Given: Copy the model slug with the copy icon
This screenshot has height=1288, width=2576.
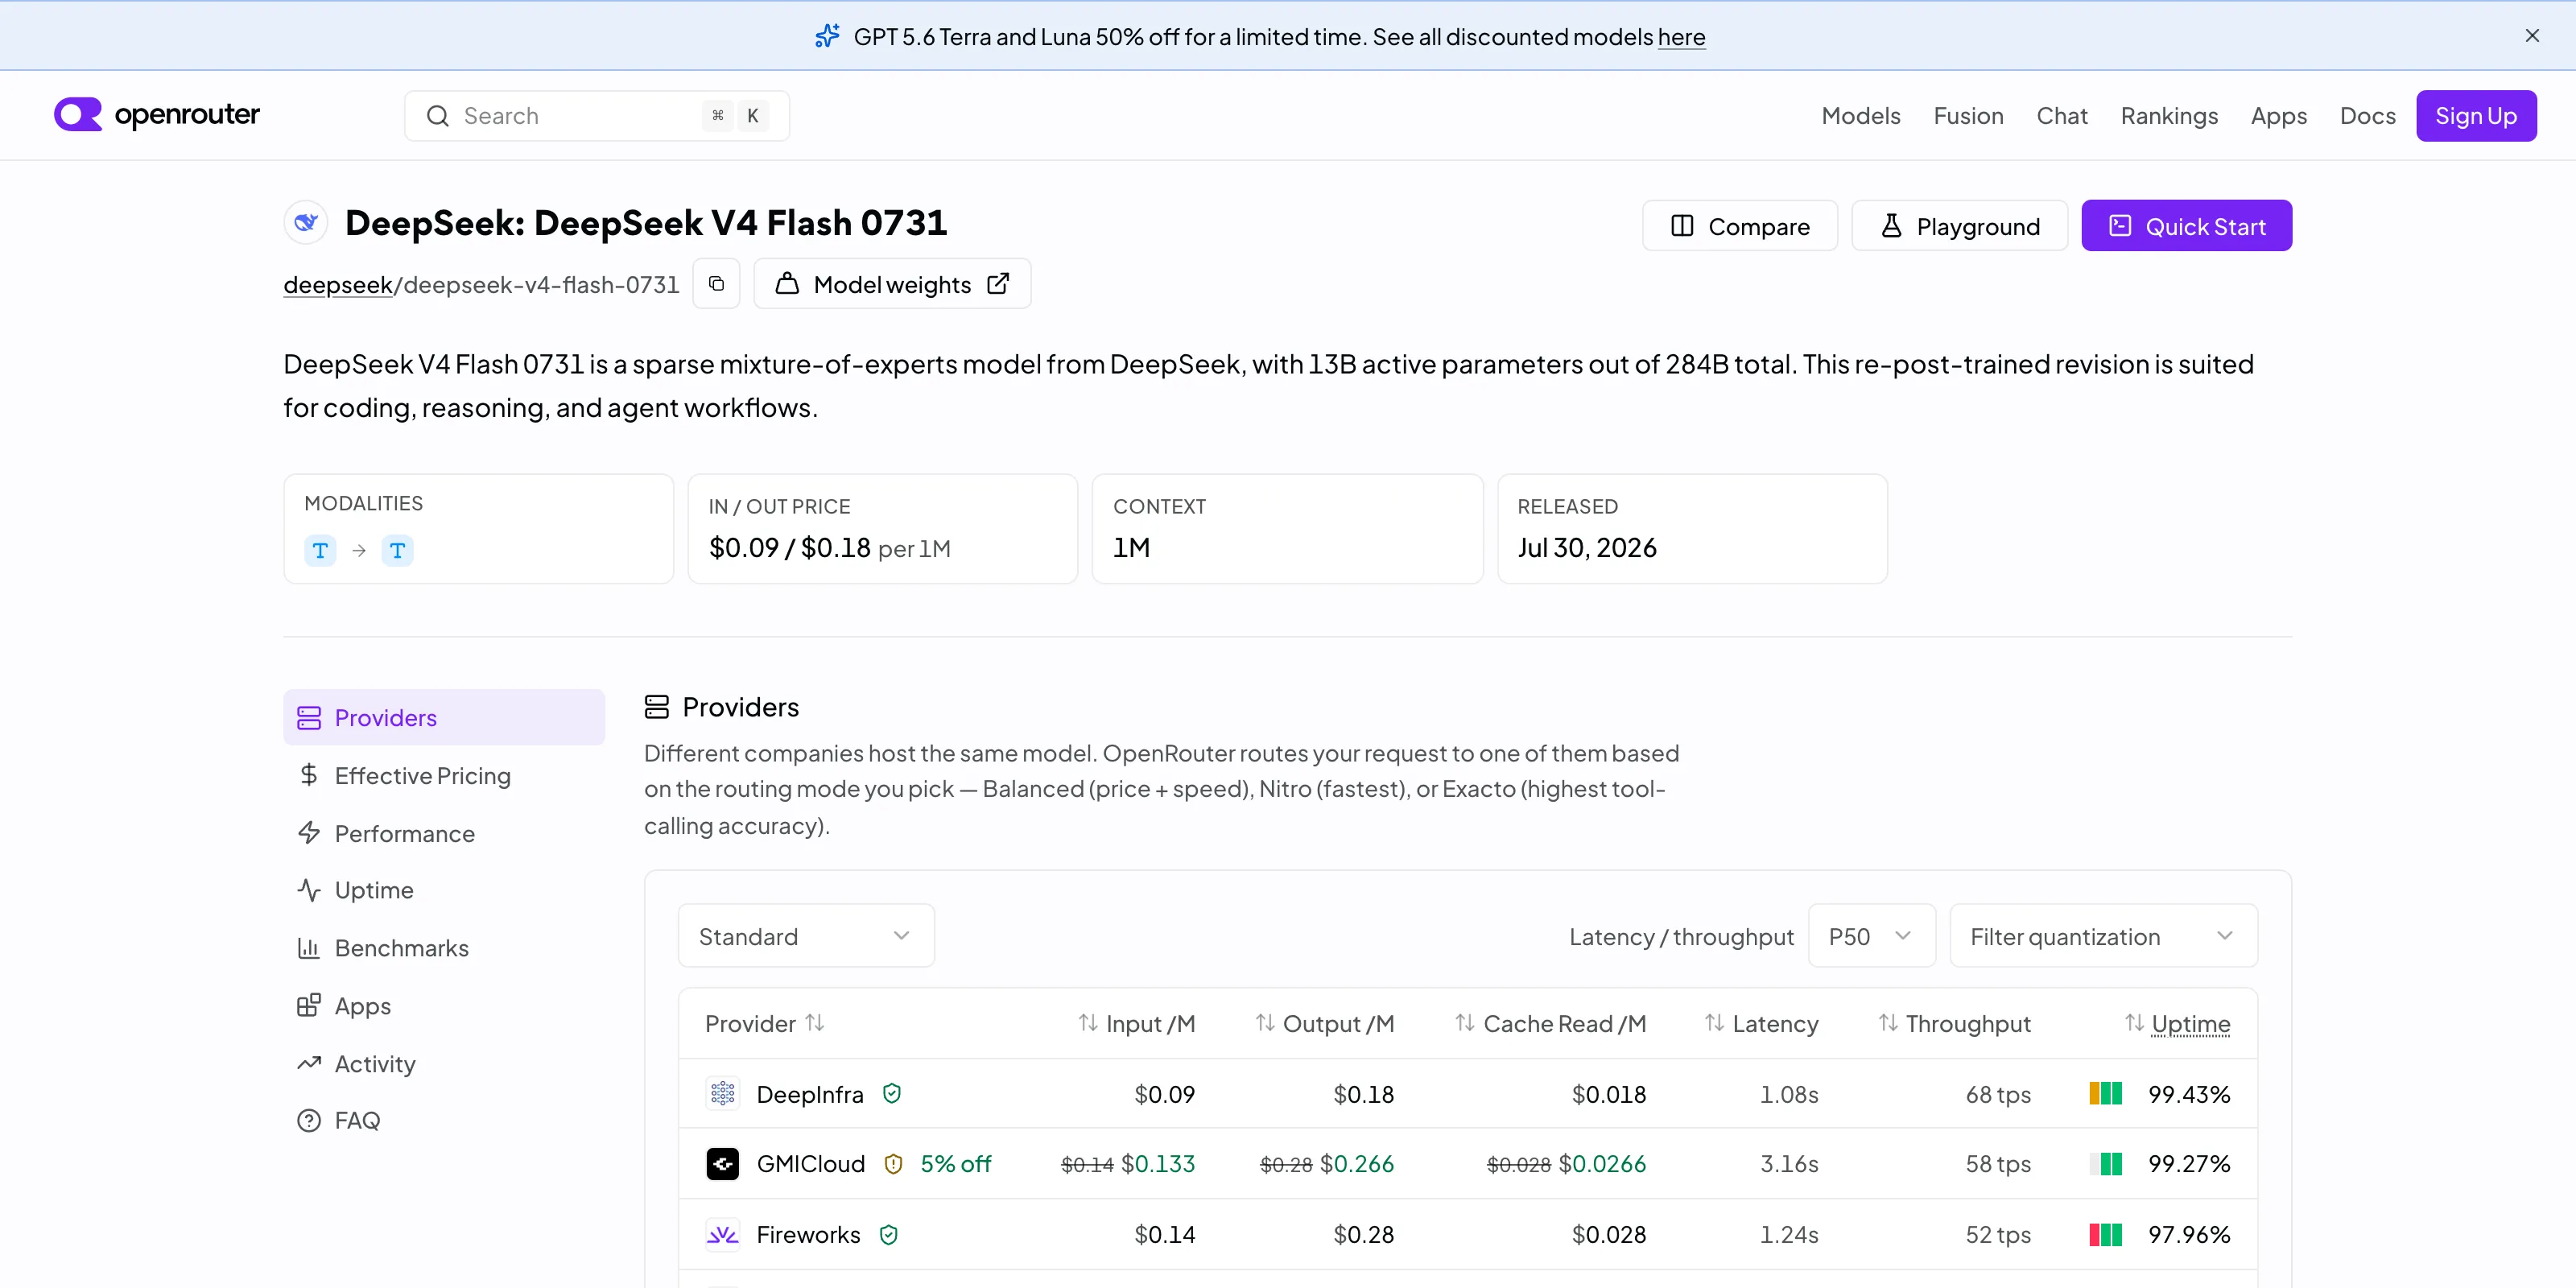Looking at the screenshot, I should tap(716, 284).
